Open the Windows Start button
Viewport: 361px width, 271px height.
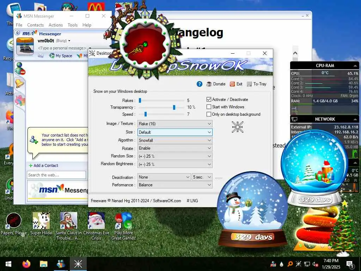8,264
